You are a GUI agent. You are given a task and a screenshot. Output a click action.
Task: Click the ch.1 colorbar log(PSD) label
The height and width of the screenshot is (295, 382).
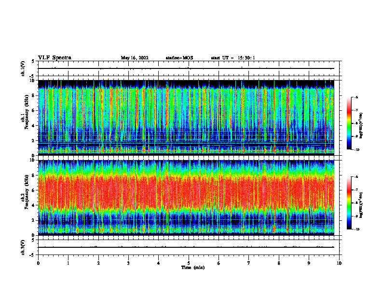361,125
